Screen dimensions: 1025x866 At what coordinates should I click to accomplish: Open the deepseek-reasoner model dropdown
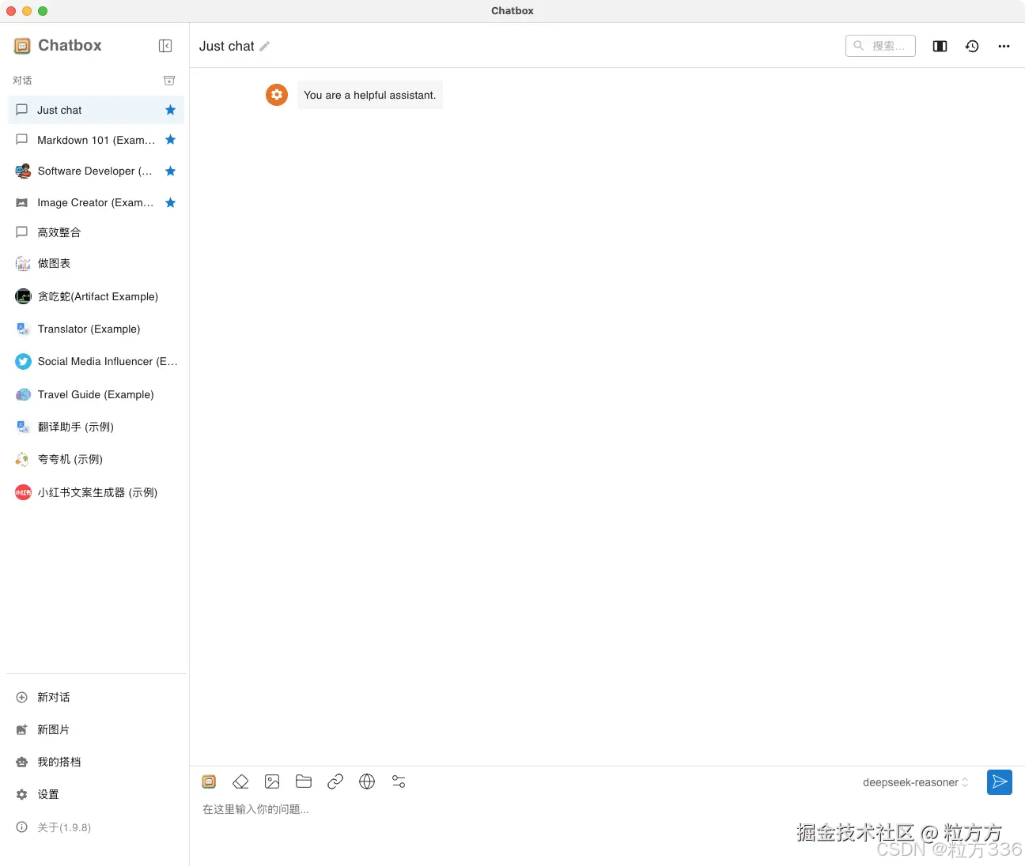(x=914, y=782)
